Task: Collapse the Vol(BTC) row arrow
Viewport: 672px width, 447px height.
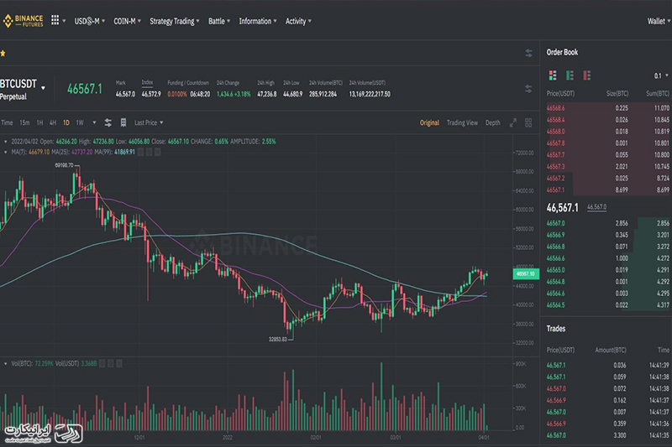Action: [6, 364]
